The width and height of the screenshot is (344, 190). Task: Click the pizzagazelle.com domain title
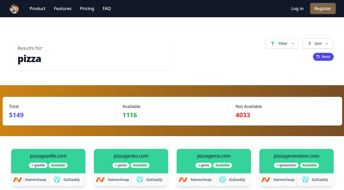point(48,156)
